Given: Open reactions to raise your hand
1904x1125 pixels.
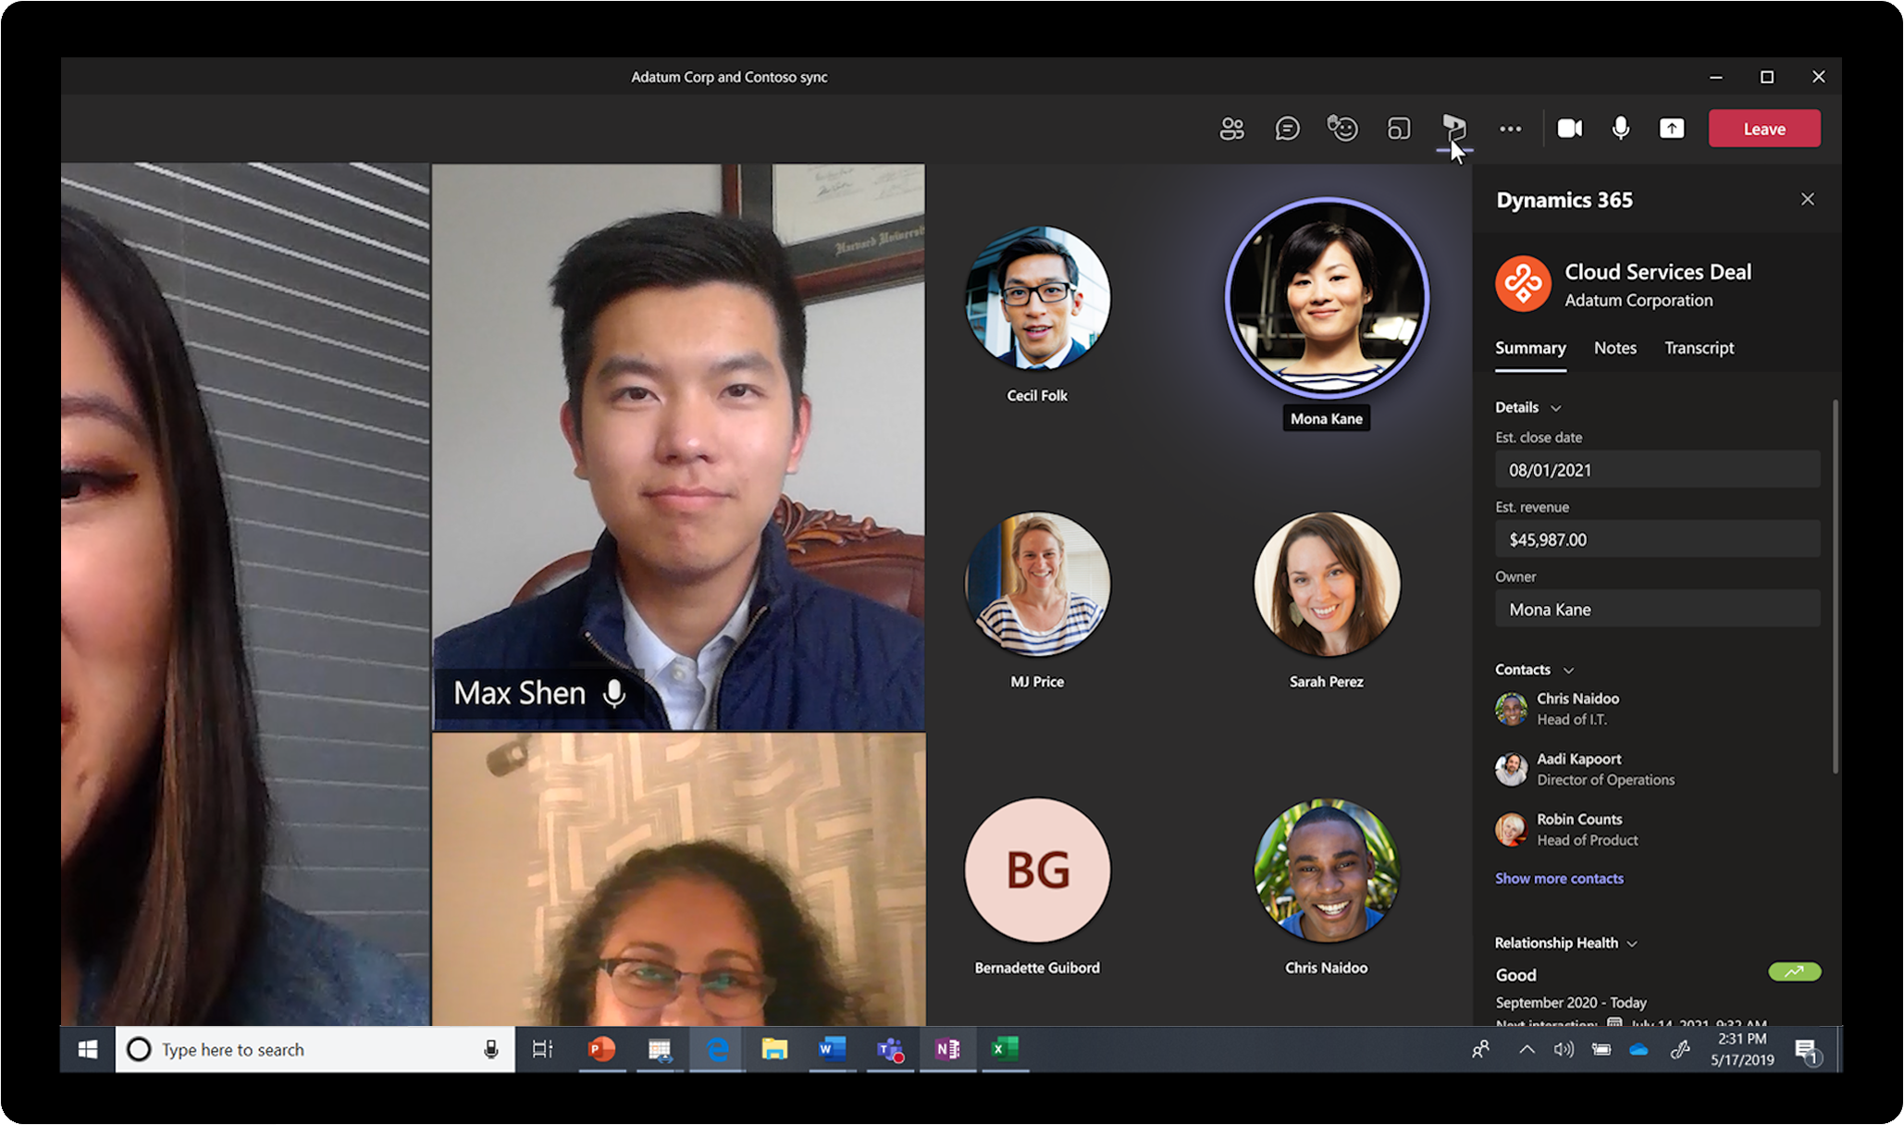Looking at the screenshot, I should pyautogui.click(x=1343, y=129).
